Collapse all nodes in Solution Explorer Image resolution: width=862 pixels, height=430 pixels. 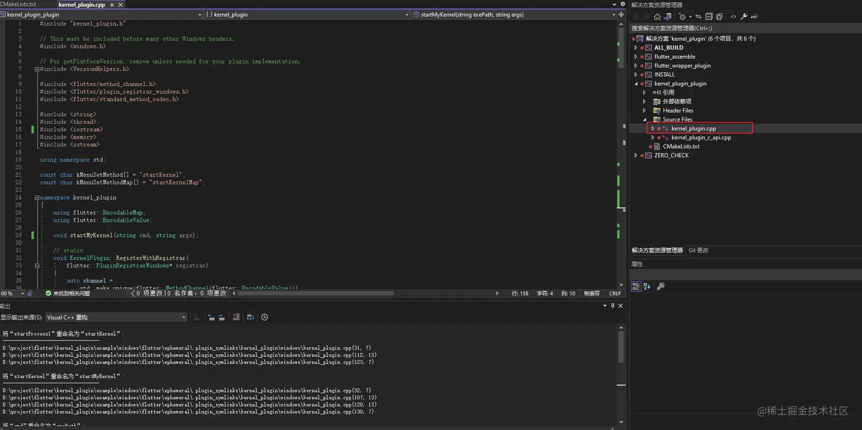click(709, 17)
